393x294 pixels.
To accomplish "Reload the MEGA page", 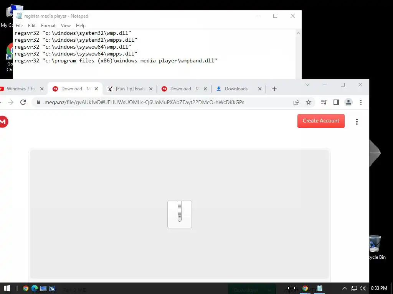I will pos(23,102).
